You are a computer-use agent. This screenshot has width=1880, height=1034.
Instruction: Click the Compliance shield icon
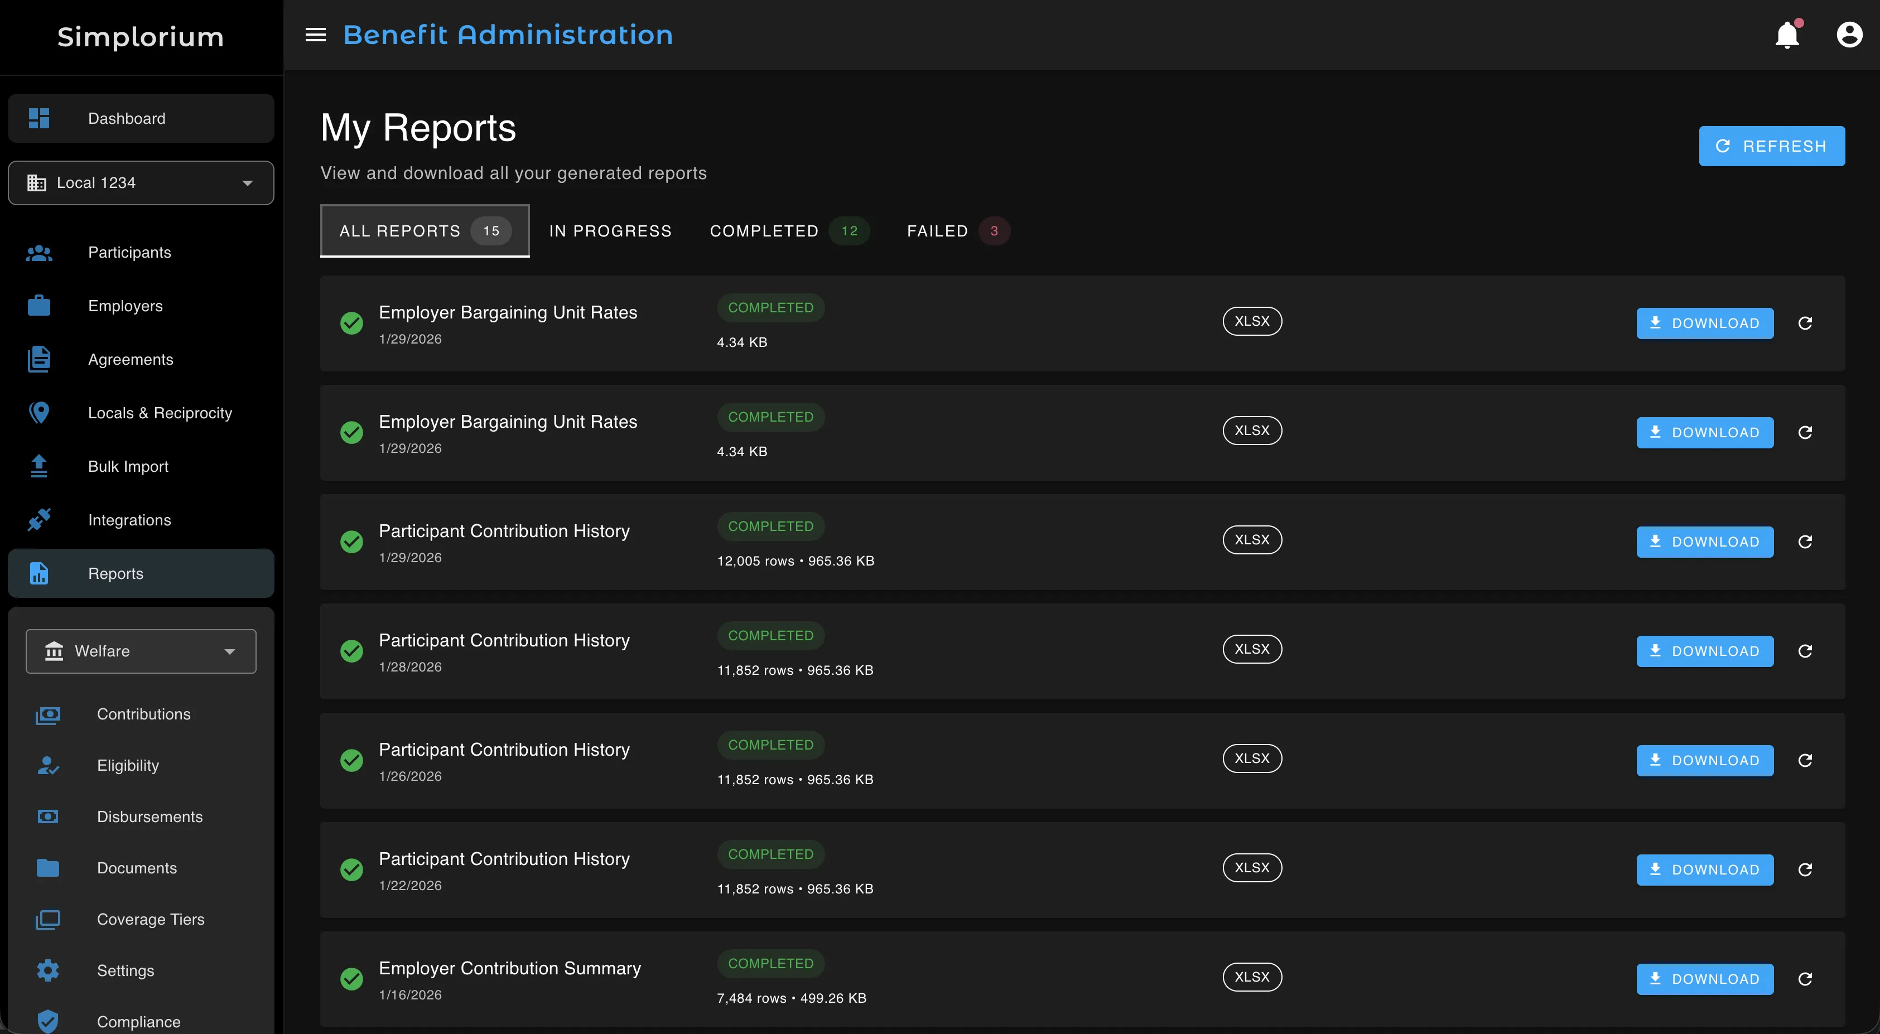point(47,1021)
